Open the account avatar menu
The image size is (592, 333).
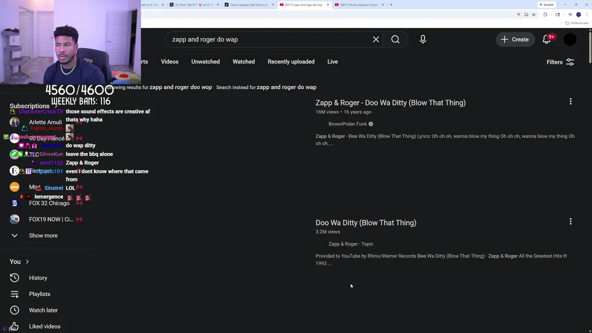click(570, 39)
